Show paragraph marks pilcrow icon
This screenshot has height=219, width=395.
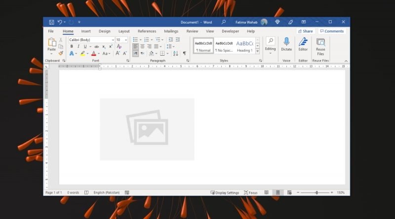184,53
